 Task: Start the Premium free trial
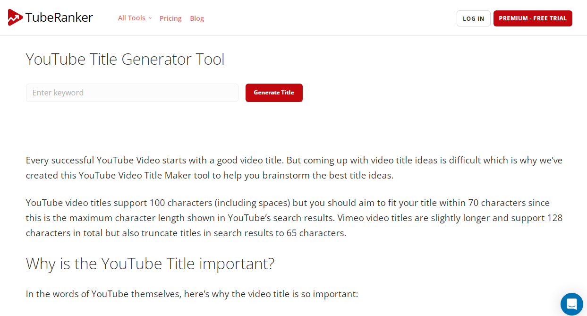(x=533, y=18)
